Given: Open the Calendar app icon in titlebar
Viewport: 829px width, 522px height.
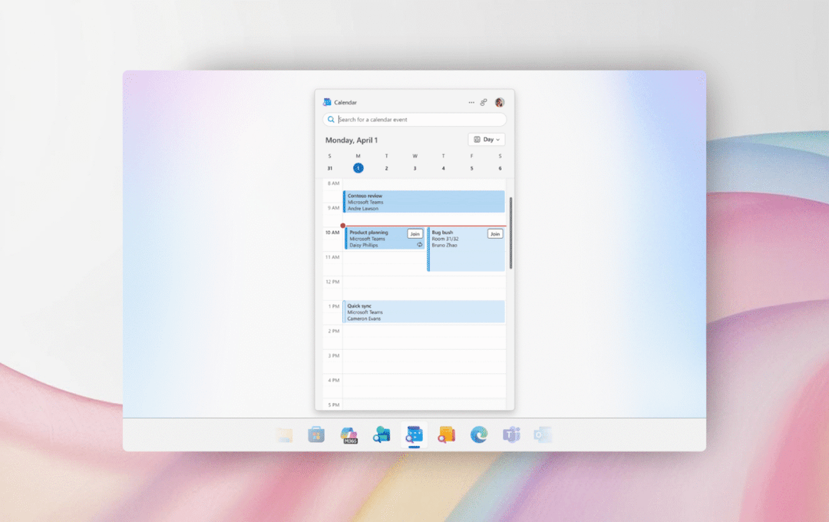Looking at the screenshot, I should [x=325, y=101].
